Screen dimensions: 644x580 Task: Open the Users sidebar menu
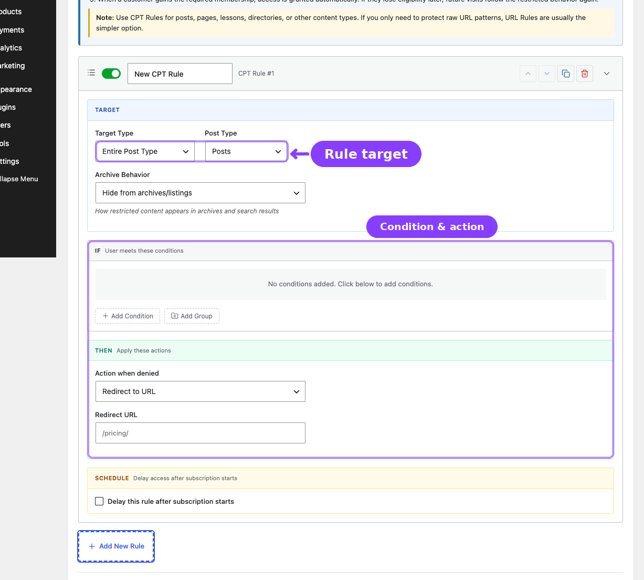click(6, 125)
